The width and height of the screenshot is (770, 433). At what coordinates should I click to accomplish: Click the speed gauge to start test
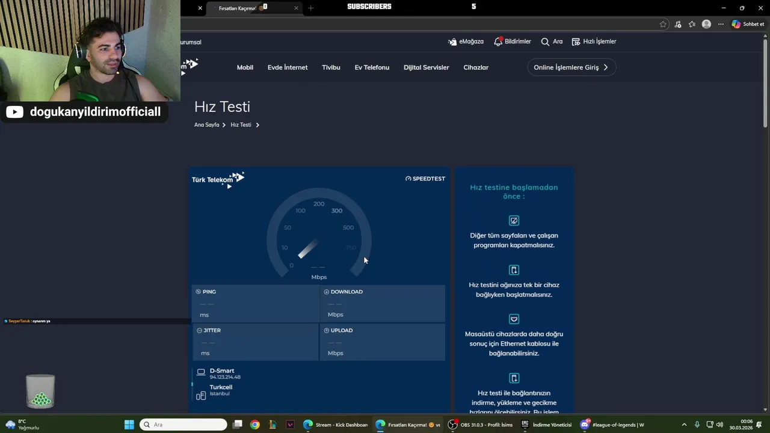319,235
